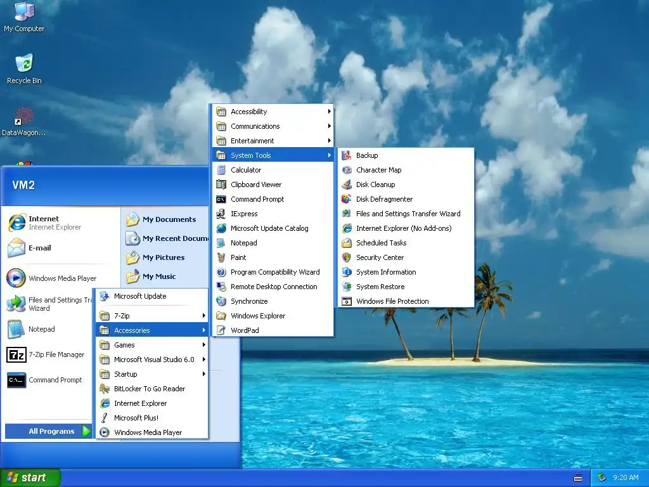Expand the Communications submenu arrow

tap(329, 126)
